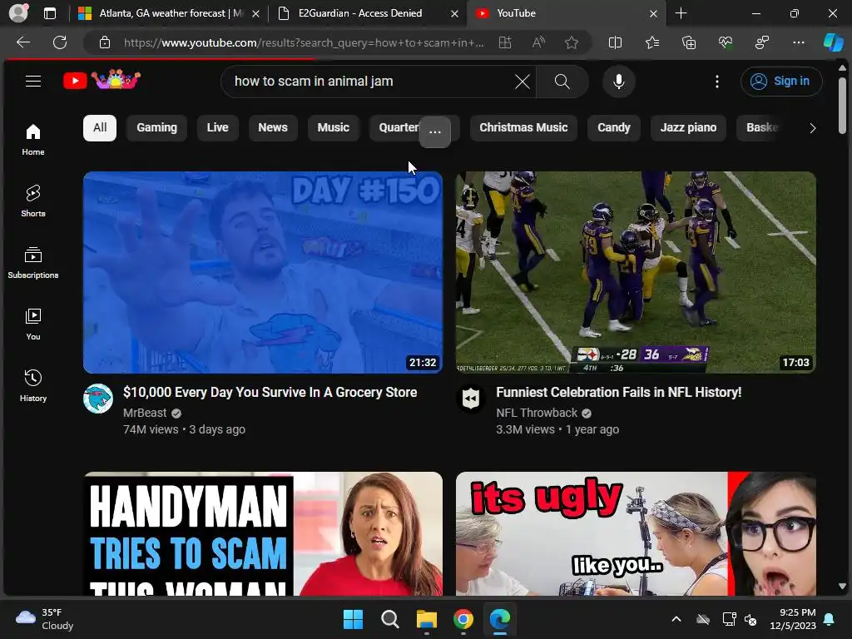This screenshot has width=852, height=639.
Task: Open '$10,000 Every Day You Survive' title
Action: [270, 393]
